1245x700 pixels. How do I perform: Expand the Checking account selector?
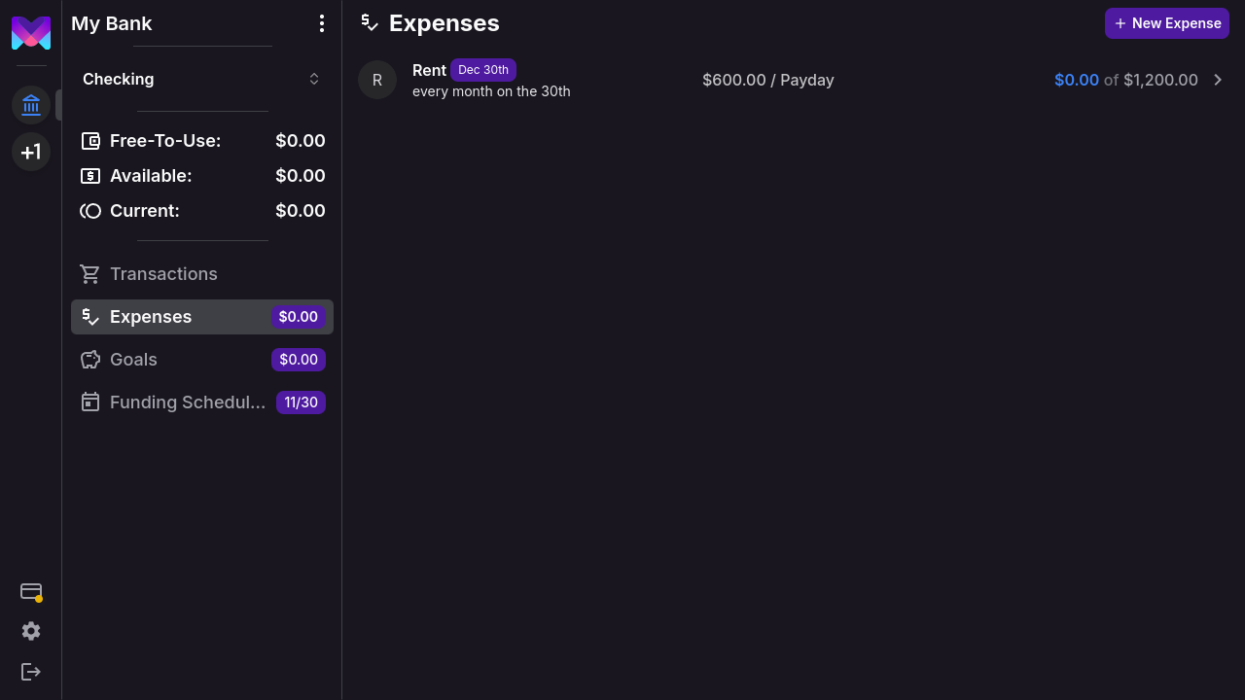coord(202,79)
